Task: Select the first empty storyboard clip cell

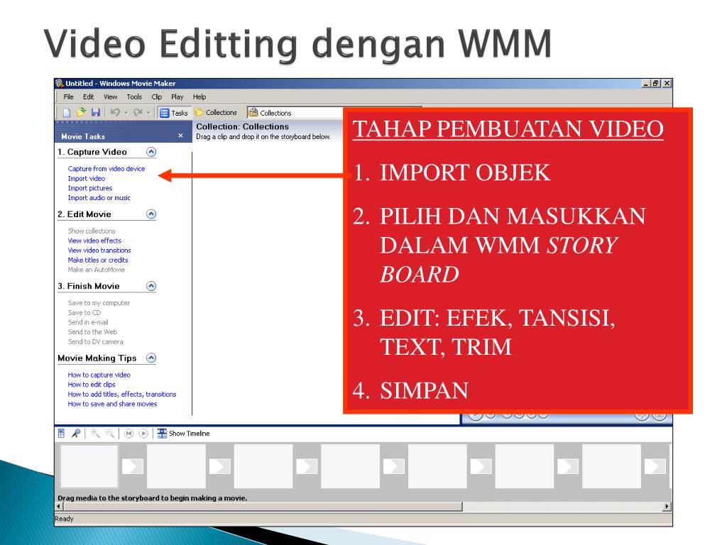Action: [x=89, y=466]
